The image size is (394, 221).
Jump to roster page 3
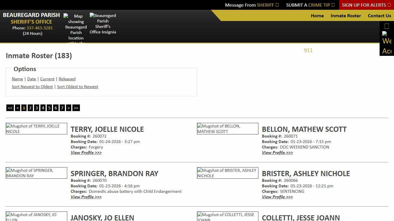point(37,108)
